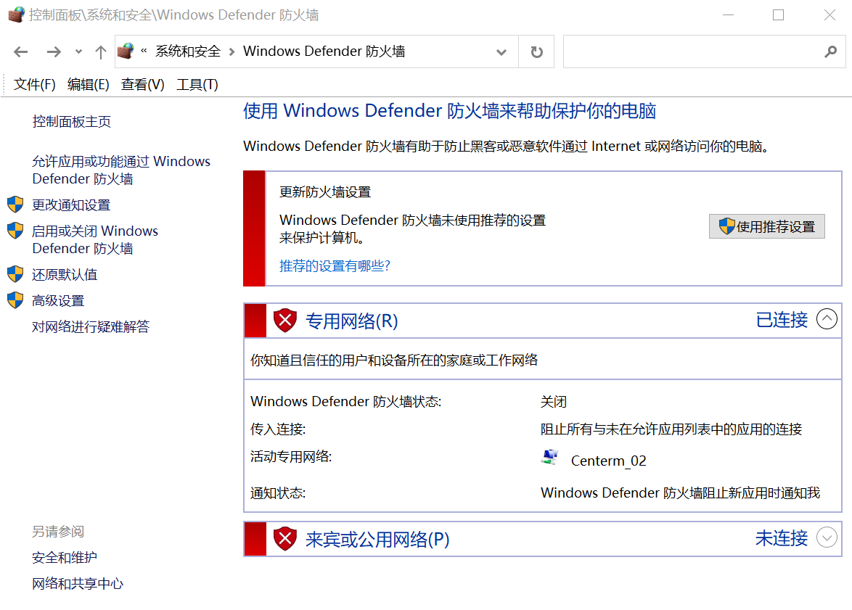This screenshot has height=610, width=852.
Task: Click 还原默认值 link
Action: pos(65,274)
